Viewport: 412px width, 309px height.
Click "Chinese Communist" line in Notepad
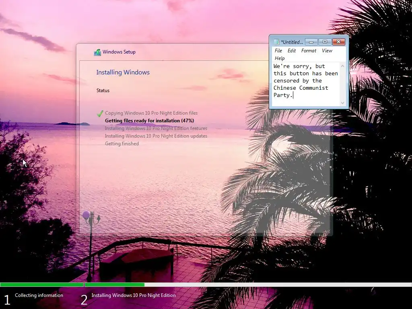coord(301,88)
